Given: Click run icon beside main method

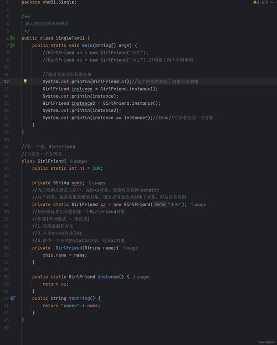Looking at the screenshot, I should (13, 45).
